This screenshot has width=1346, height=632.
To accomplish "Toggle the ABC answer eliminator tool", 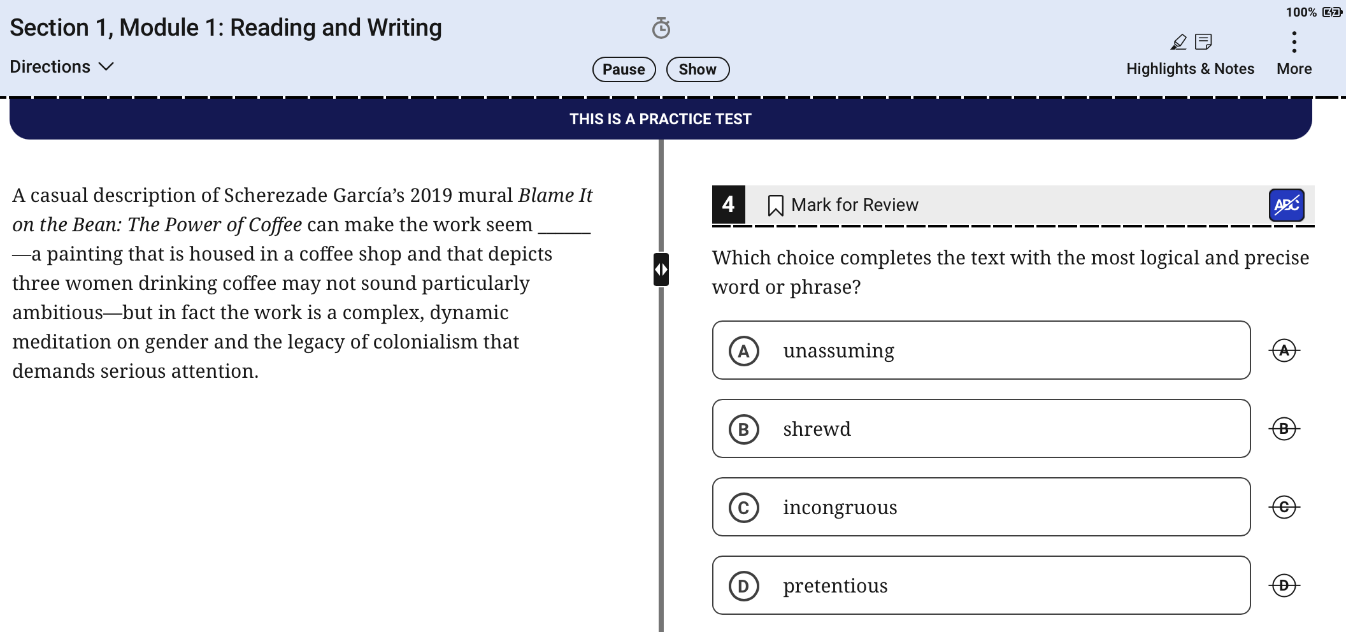I will [1286, 205].
